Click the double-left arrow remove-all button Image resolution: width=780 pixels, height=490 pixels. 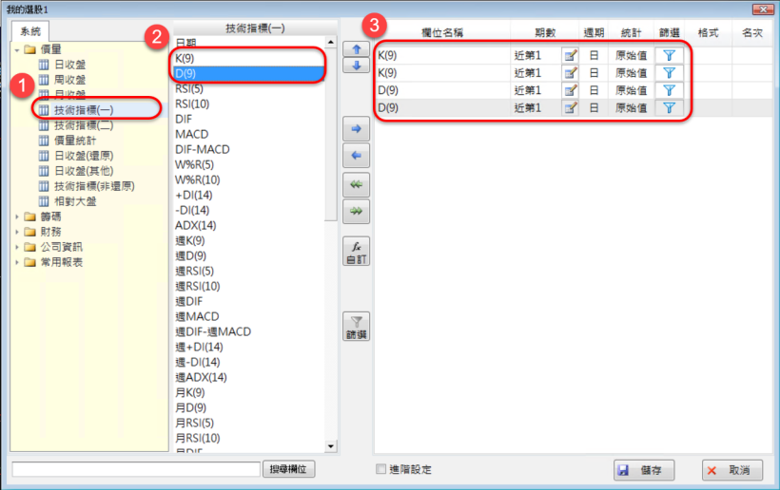pyautogui.click(x=356, y=183)
